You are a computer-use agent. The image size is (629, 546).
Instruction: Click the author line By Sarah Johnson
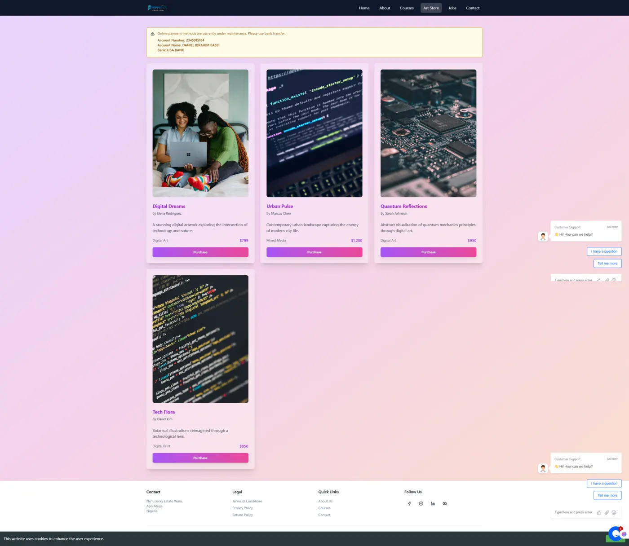[x=394, y=214]
